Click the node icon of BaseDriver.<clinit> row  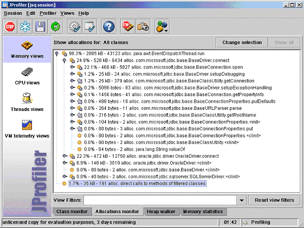pyautogui.click(x=72, y=170)
